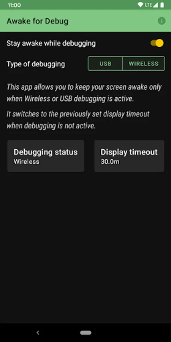Tap the 30.0m timeout value
Image resolution: width=171 pixels, height=342 pixels.
110,161
